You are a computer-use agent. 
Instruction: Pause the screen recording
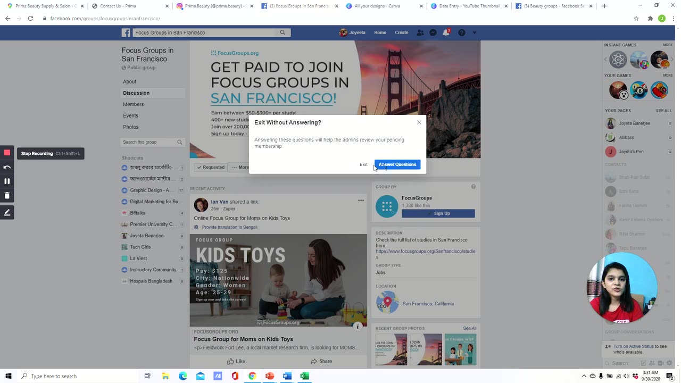click(x=7, y=181)
